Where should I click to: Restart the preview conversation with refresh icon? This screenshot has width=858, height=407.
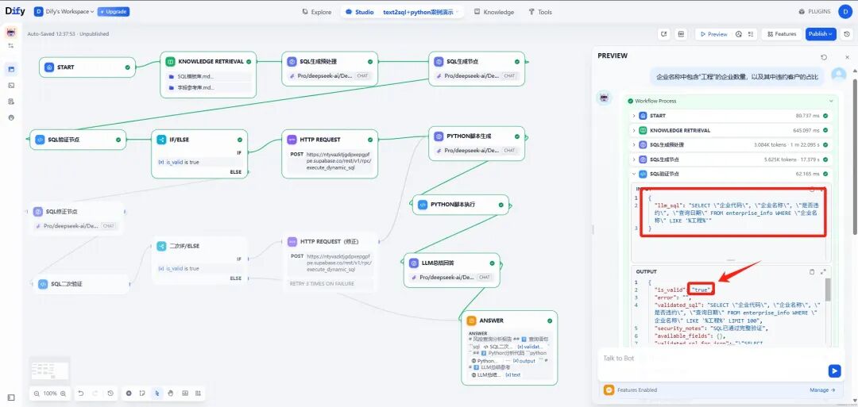[x=824, y=57]
